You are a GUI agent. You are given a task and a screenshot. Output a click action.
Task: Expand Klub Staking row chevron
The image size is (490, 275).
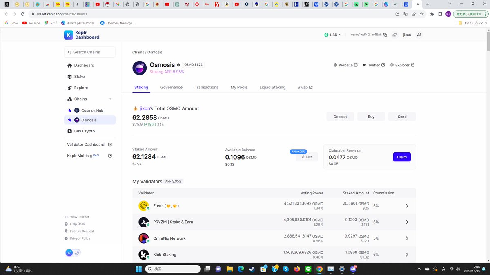(407, 255)
